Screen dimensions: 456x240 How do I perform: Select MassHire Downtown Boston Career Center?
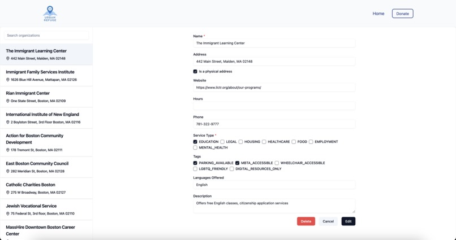click(x=46, y=230)
